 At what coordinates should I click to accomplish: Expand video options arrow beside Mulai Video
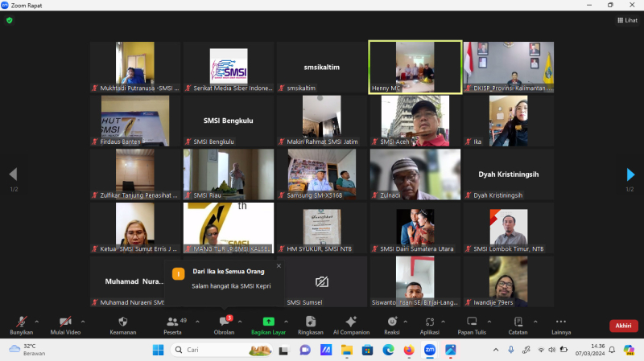tap(83, 321)
